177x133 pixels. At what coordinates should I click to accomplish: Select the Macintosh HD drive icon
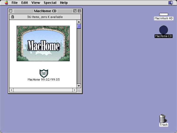coord(163,14)
